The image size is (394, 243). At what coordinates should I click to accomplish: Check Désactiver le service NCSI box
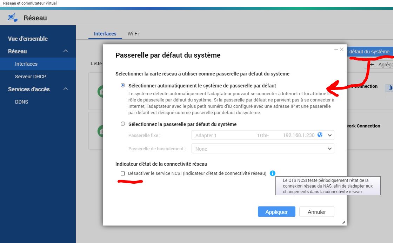(x=122, y=173)
